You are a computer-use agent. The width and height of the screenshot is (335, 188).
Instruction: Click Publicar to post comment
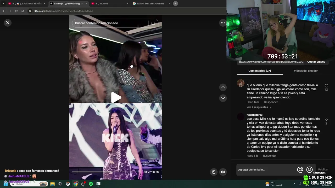(x=323, y=169)
